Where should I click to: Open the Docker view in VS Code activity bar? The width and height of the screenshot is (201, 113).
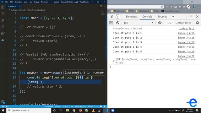click(3, 40)
